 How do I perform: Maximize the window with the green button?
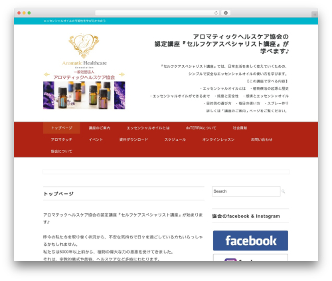pyautogui.click(x=29, y=13)
